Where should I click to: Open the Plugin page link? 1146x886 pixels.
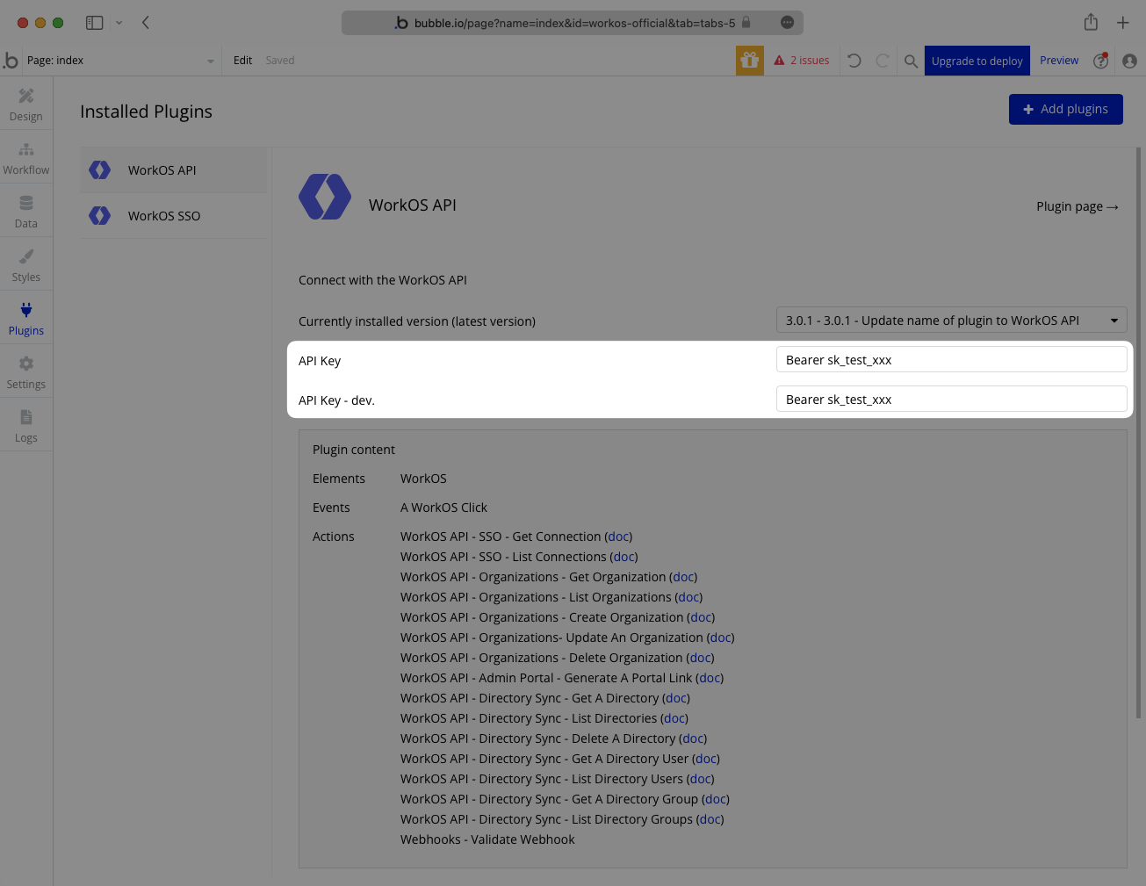click(1077, 206)
